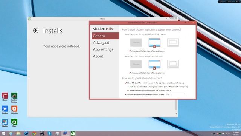Click 'Your apps were installed.' text
Image resolution: width=241 pixels, height=136 pixels.
tap(61, 46)
